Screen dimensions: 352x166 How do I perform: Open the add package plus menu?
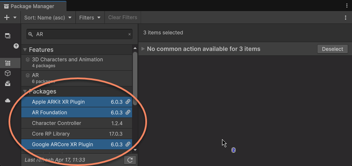pyautogui.click(x=10, y=17)
